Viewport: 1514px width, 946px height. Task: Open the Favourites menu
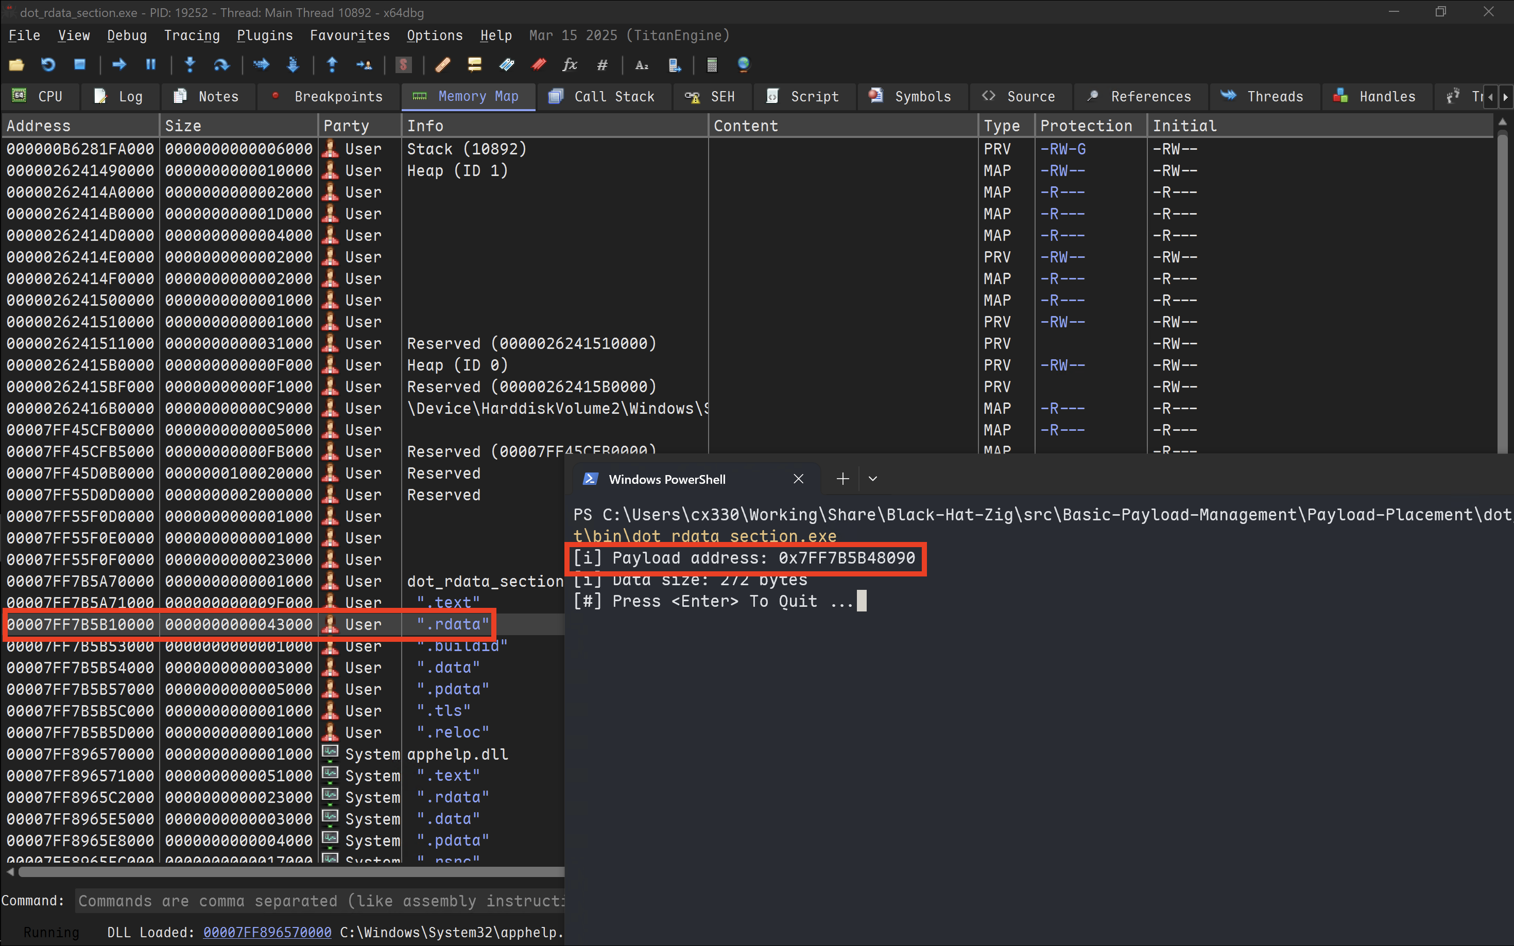pyautogui.click(x=350, y=36)
